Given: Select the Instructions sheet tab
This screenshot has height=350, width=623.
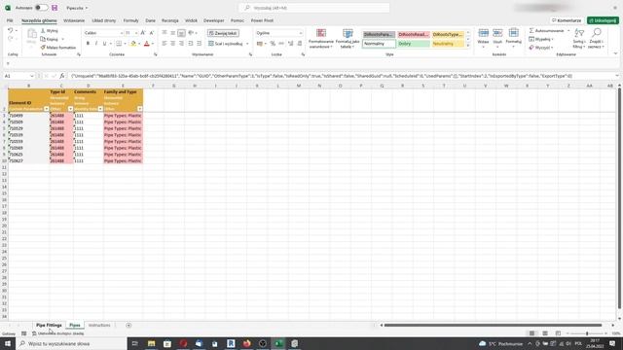Looking at the screenshot, I should point(99,325).
